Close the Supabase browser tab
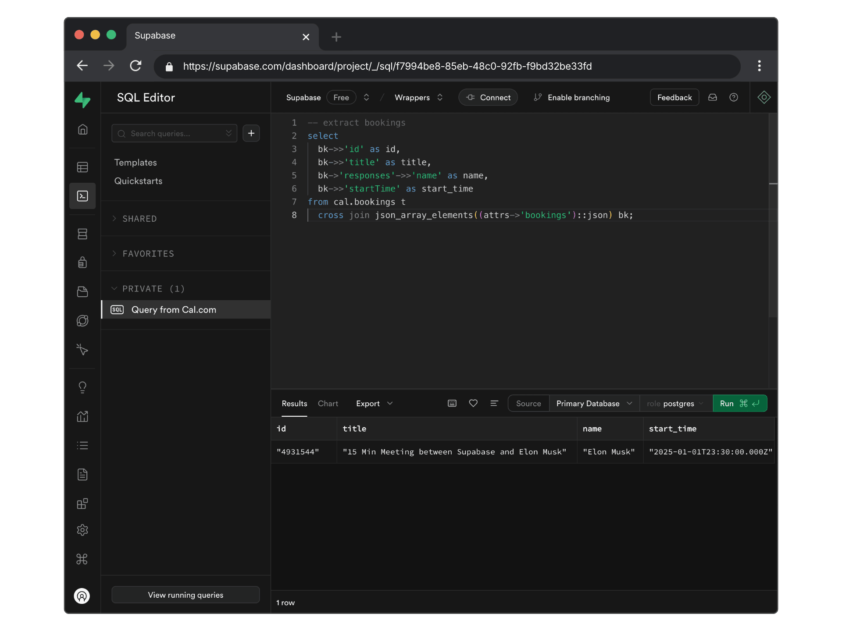This screenshot has width=842, height=631. point(306,37)
